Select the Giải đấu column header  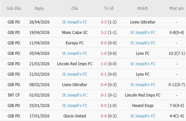coord(14,8)
